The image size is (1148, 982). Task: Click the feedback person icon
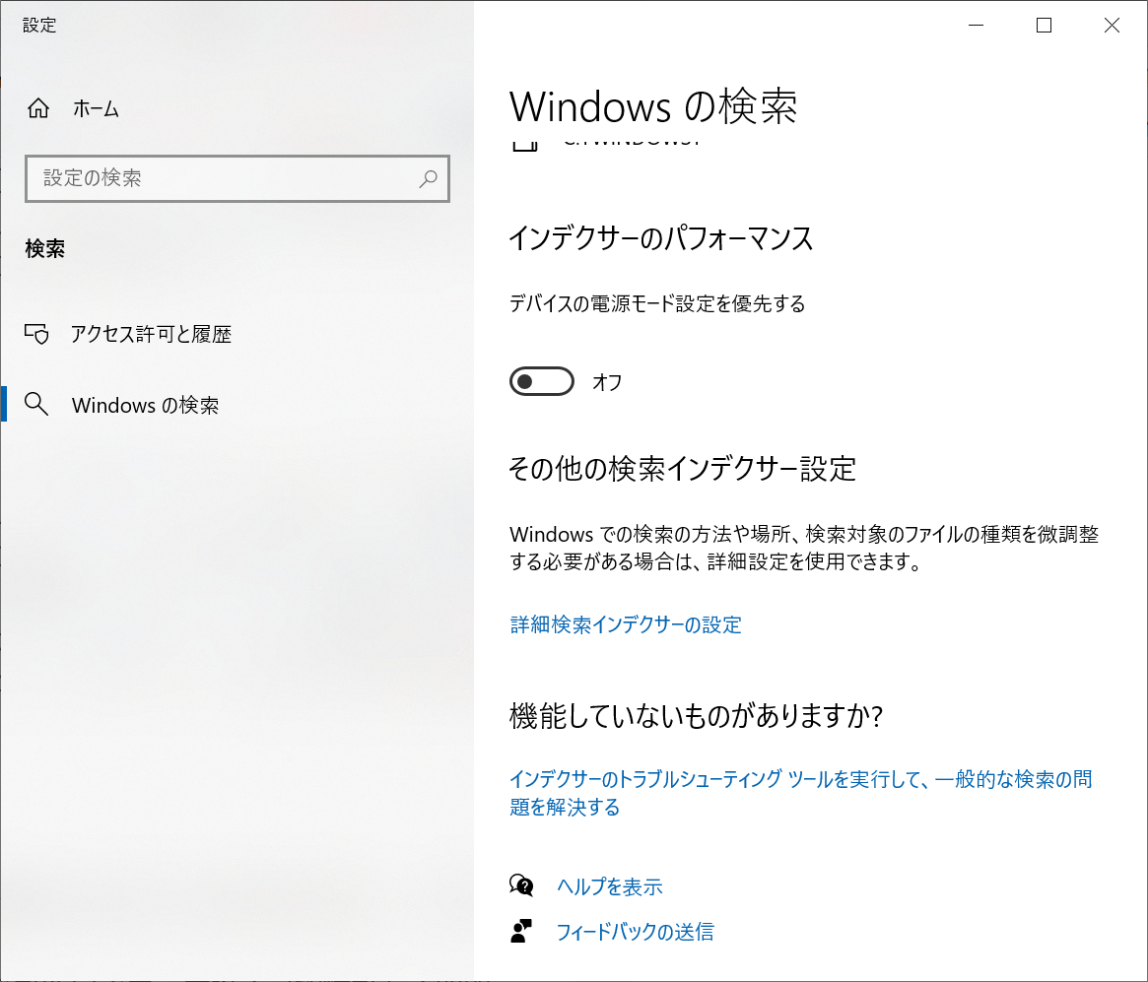pos(521,931)
